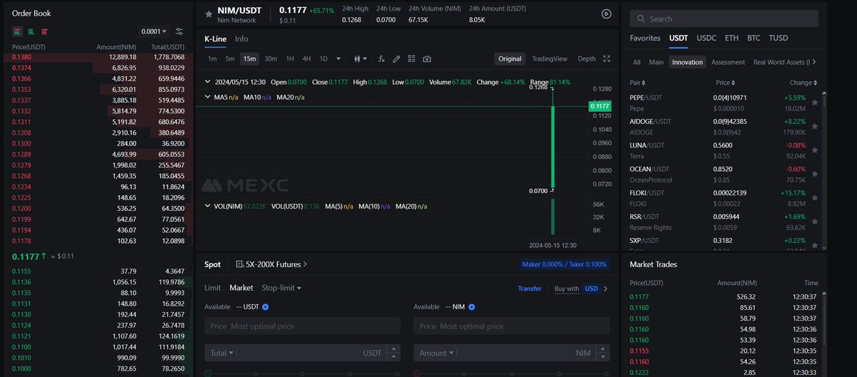857x377 pixels.
Task: Select the USDC market tab
Action: 706,38
